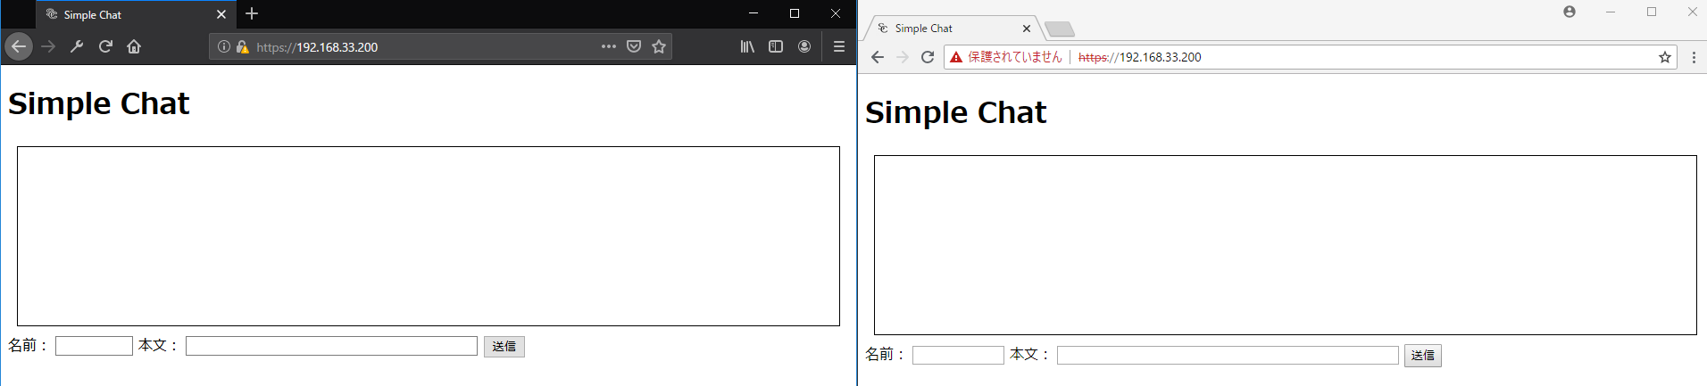Viewport: 1707px width, 386px height.
Task: Open Firefox developer wrench tool
Action: tap(77, 46)
